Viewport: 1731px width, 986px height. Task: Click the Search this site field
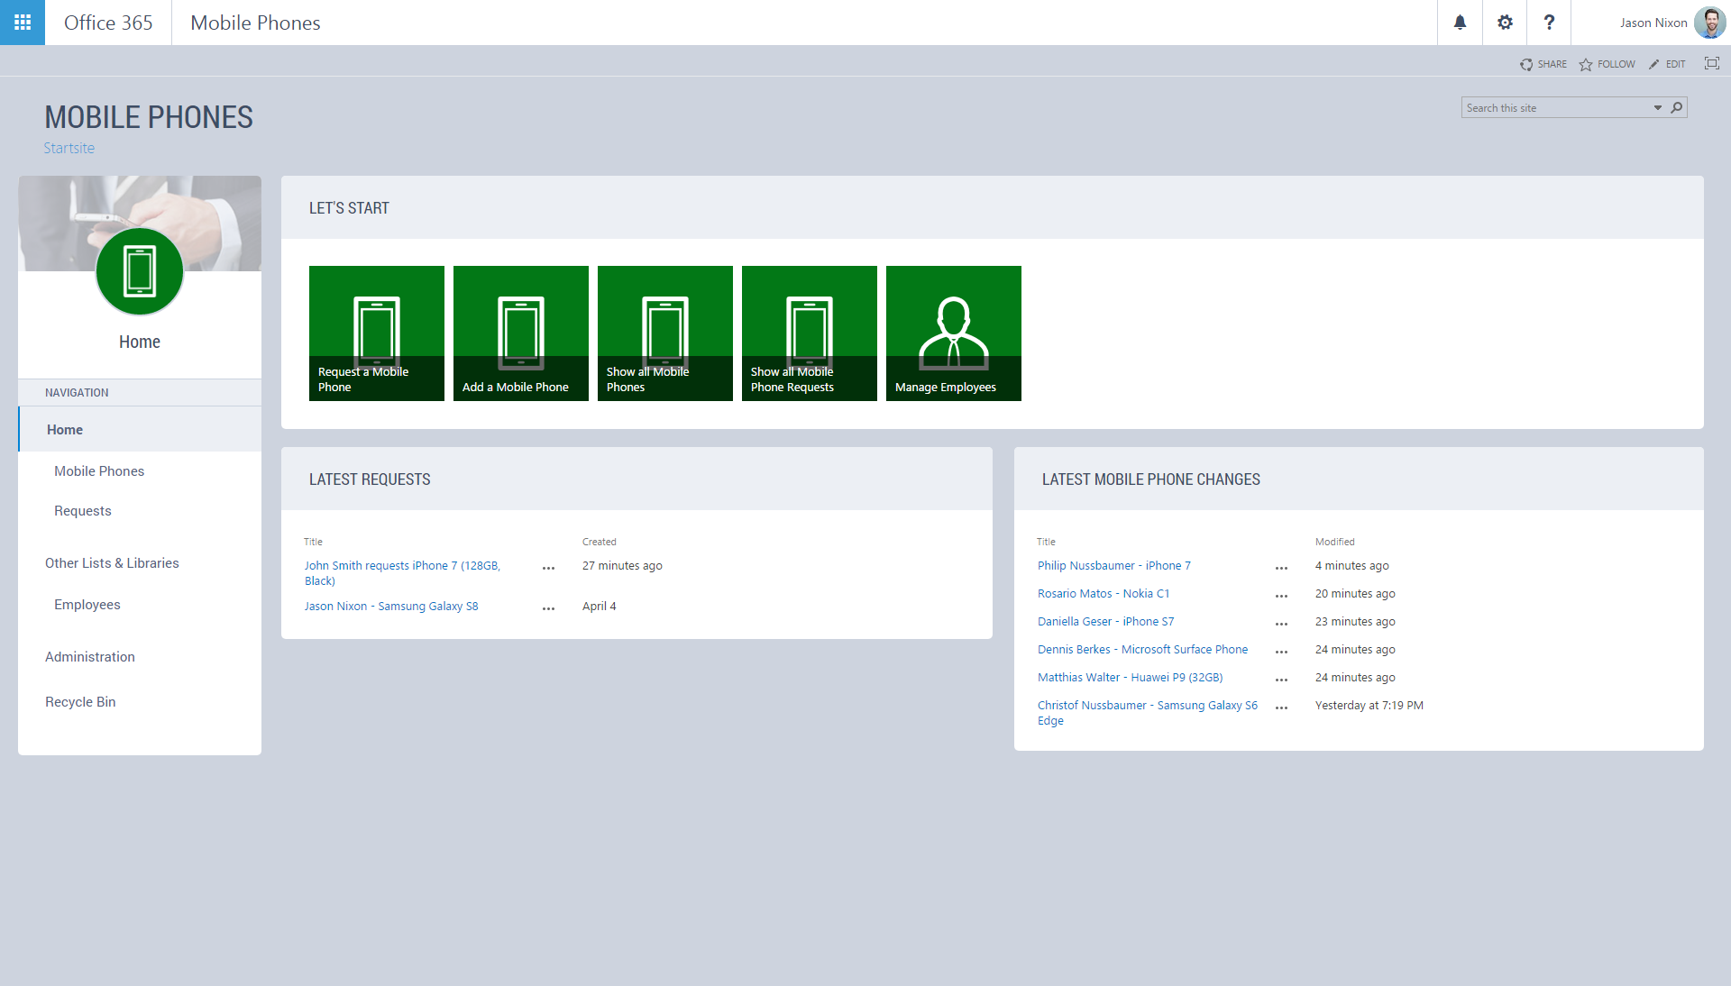1555,107
